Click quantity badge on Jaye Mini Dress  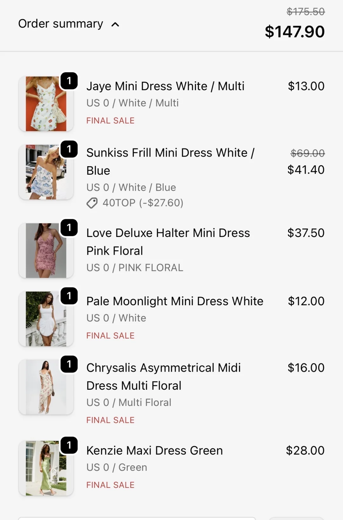coord(69,81)
